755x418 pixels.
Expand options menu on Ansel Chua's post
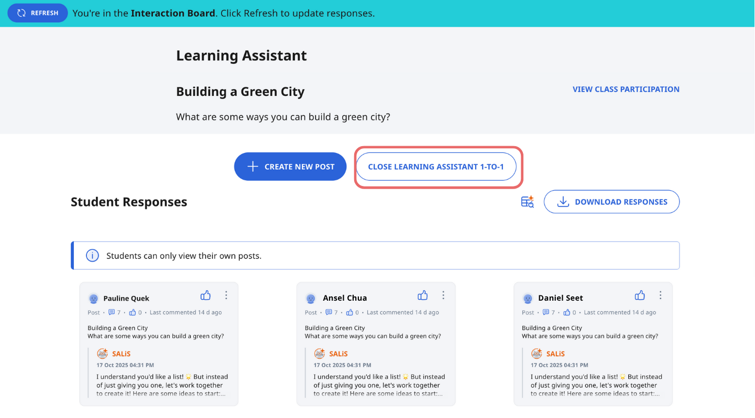[443, 295]
